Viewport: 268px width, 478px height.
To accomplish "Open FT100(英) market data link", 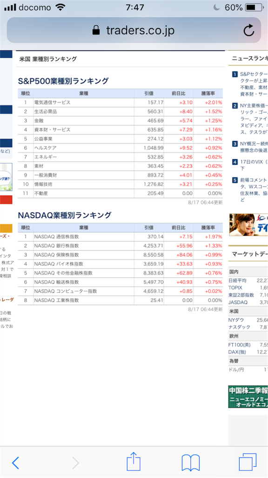I will click(x=240, y=345).
